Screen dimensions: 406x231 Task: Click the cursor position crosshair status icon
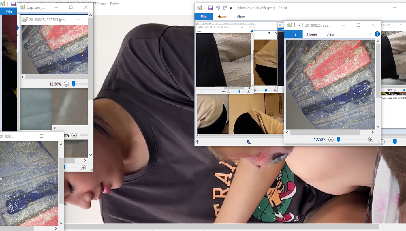197,142
